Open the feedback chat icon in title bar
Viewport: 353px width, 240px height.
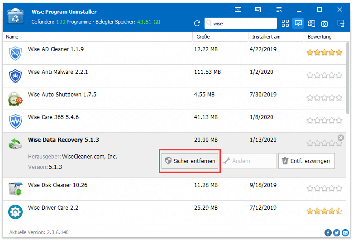click(258, 10)
